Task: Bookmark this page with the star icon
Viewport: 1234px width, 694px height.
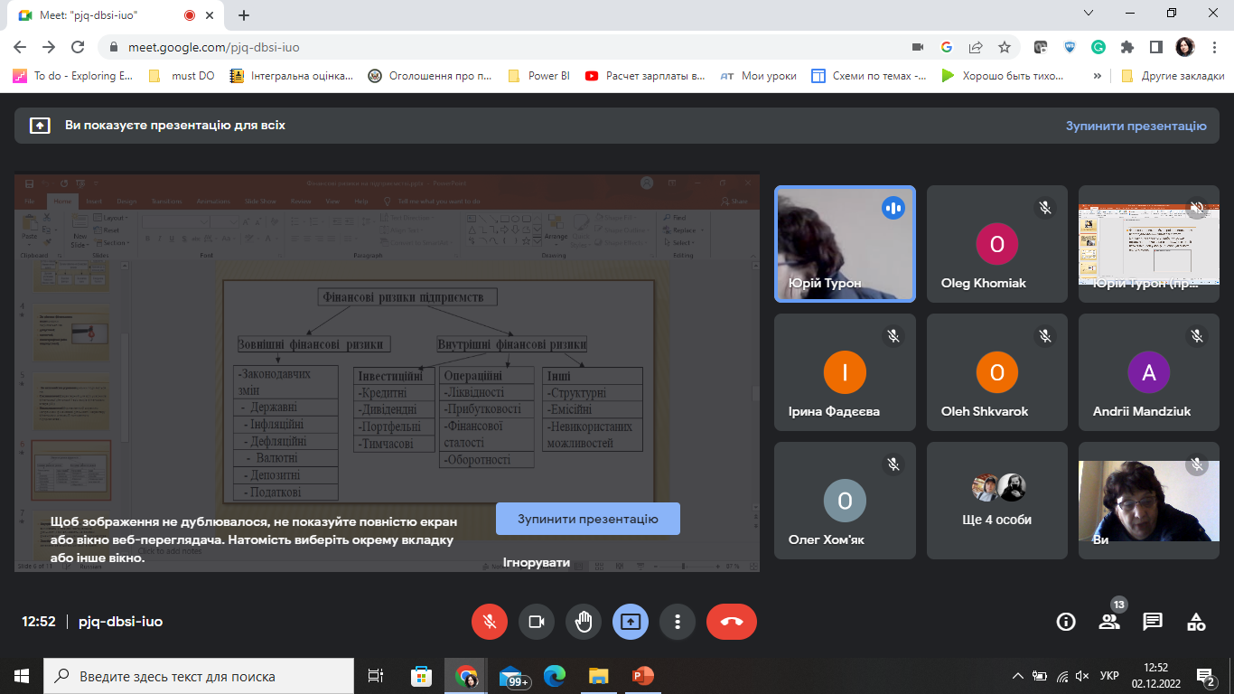Action: coord(1005,47)
